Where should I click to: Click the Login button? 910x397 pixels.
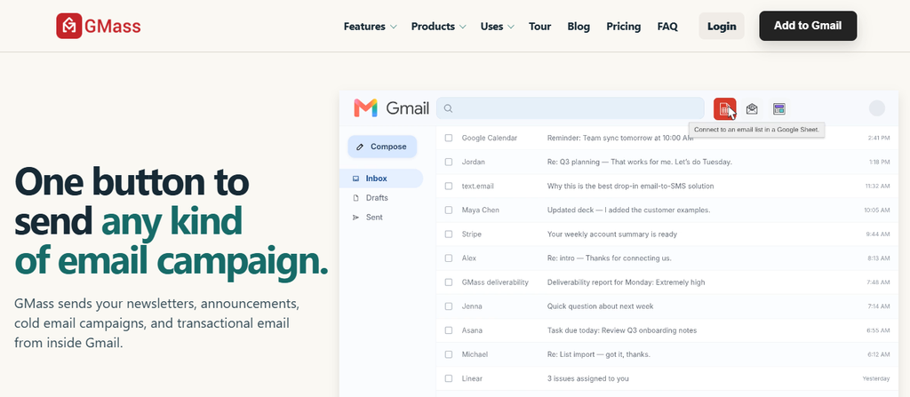722,26
